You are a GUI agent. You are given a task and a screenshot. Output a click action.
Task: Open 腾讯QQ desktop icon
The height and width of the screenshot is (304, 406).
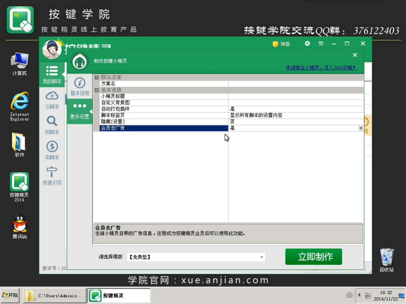[x=20, y=227]
